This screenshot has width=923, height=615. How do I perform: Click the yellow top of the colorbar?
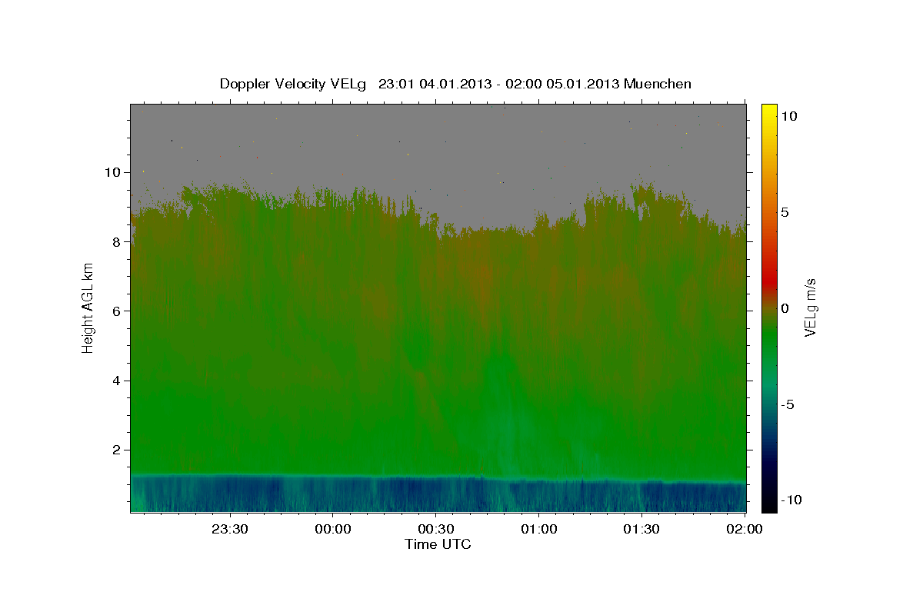click(768, 114)
